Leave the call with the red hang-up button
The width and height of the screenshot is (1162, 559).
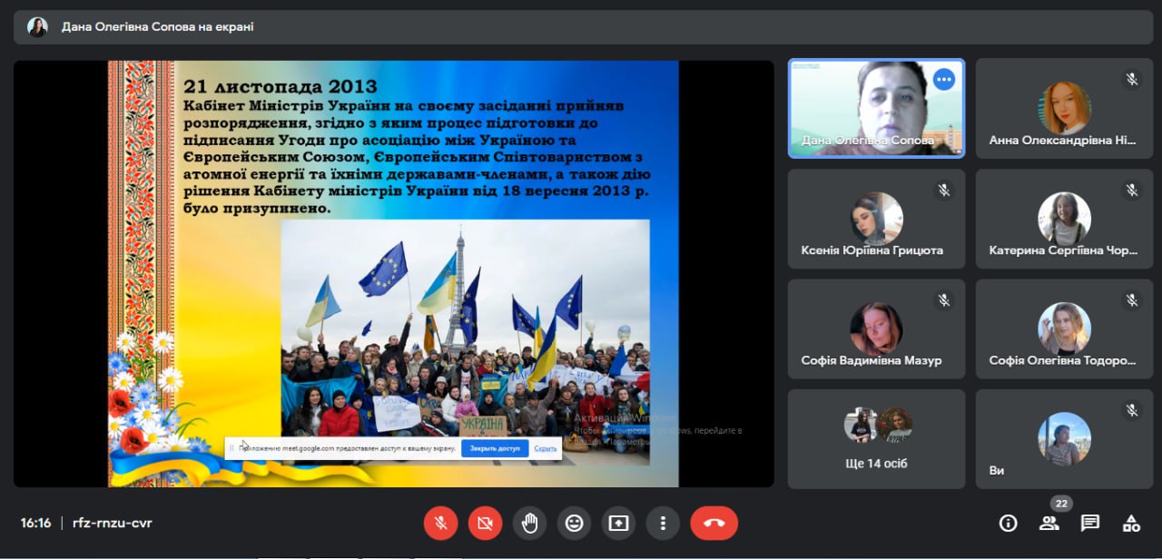point(714,523)
